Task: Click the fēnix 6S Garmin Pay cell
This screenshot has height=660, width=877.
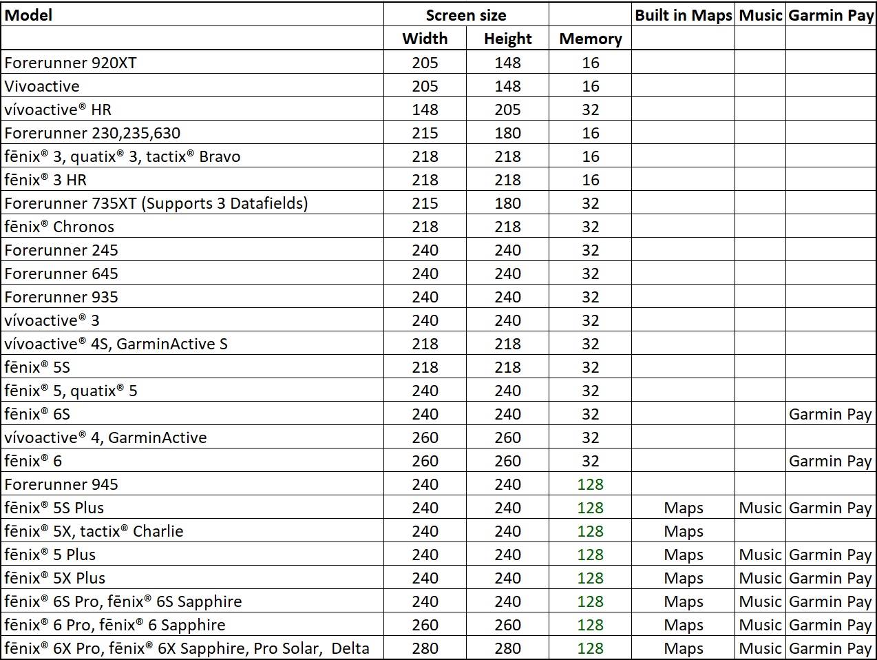Action: 830,414
